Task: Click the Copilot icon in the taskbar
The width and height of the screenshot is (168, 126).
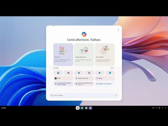Action: pyautogui.click(x=78, y=108)
